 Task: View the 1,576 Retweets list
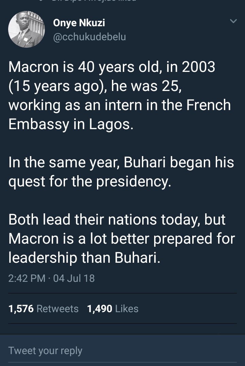coord(43,309)
